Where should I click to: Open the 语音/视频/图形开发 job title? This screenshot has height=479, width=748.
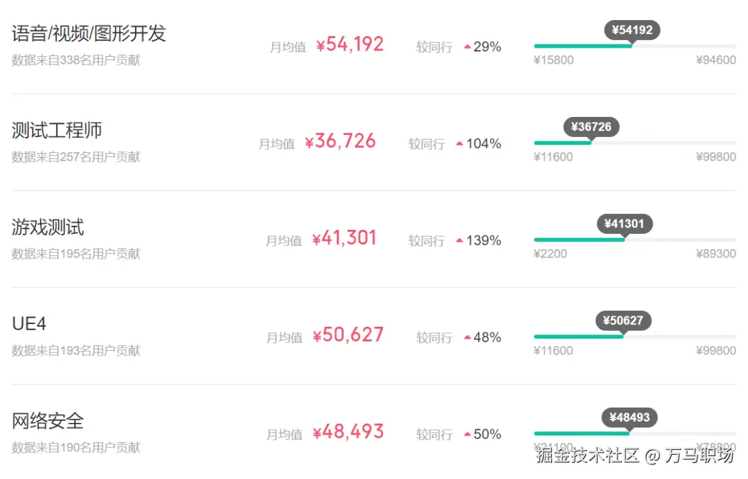coord(89,33)
